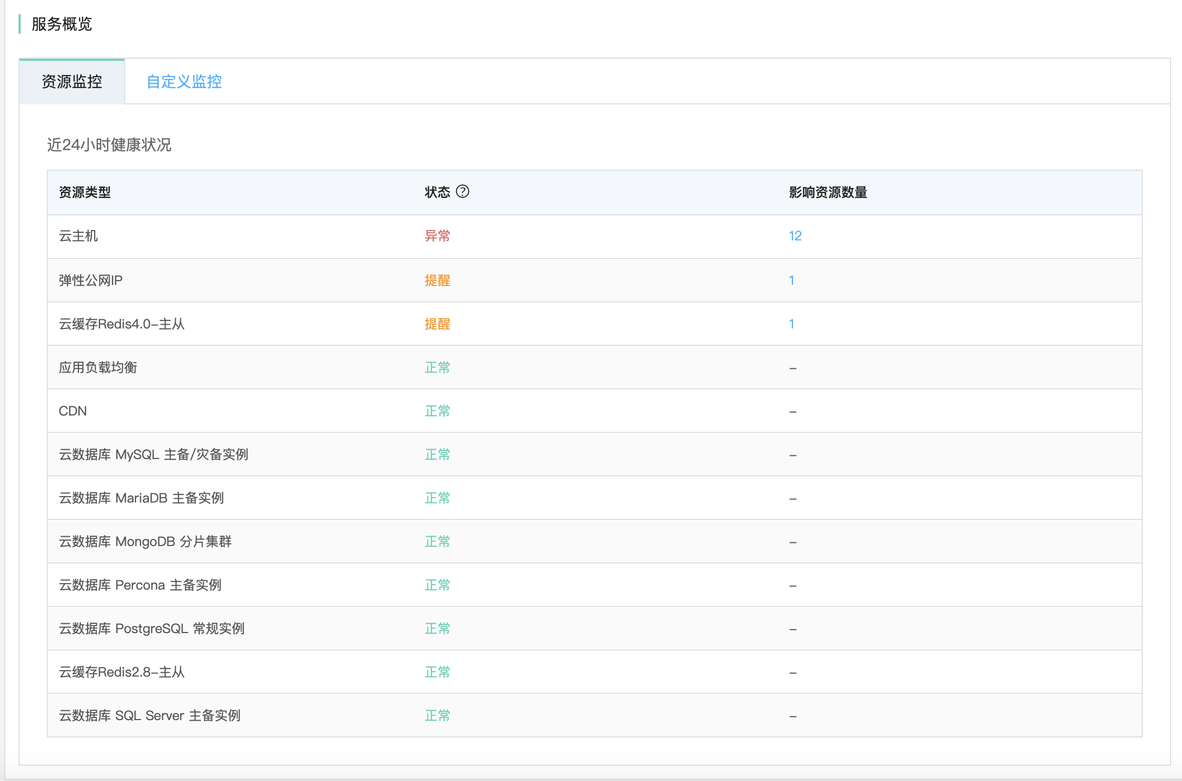This screenshot has height=781, width=1182.
Task: Open the 12 affected 云主机 resources link
Action: [795, 236]
